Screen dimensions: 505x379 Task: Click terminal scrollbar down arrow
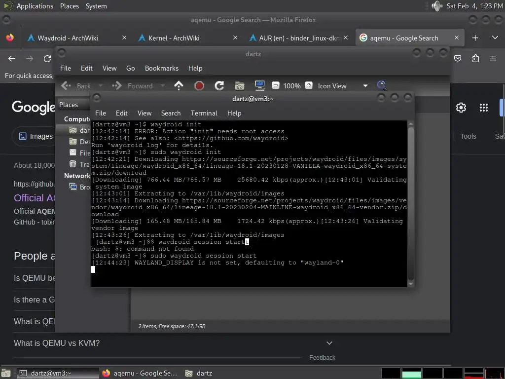(x=411, y=284)
